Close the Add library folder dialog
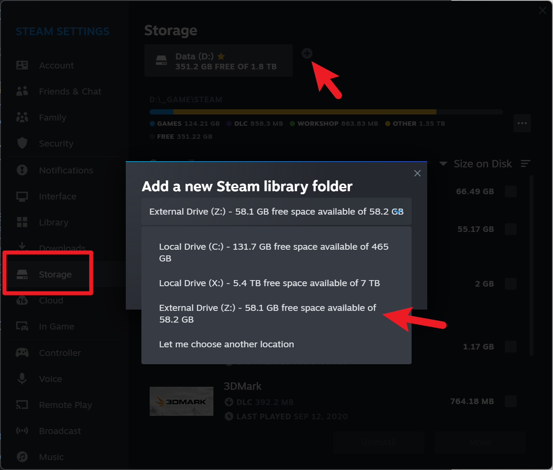The height and width of the screenshot is (470, 553). tap(417, 173)
